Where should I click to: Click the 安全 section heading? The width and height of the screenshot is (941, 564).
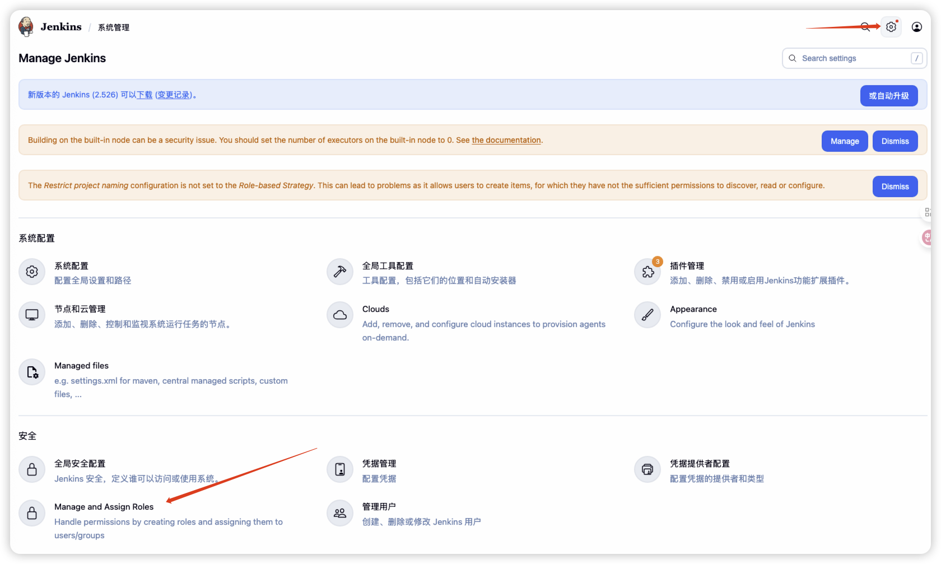[27, 436]
